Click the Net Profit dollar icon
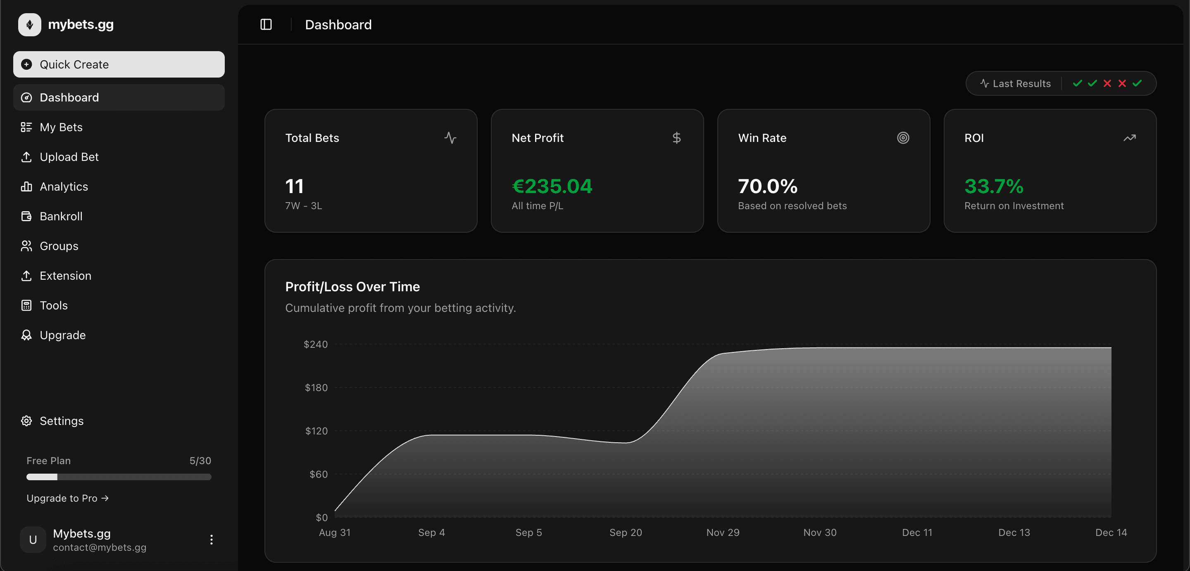 click(676, 138)
